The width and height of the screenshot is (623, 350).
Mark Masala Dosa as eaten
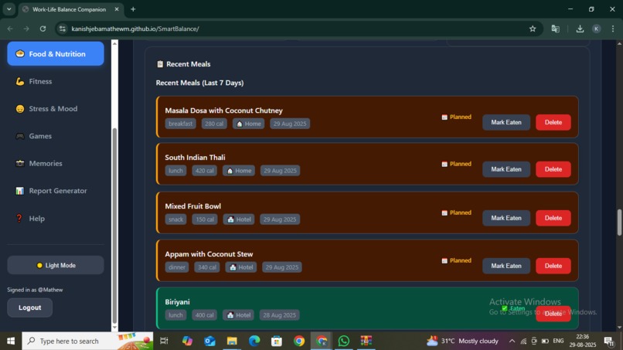coord(506,122)
